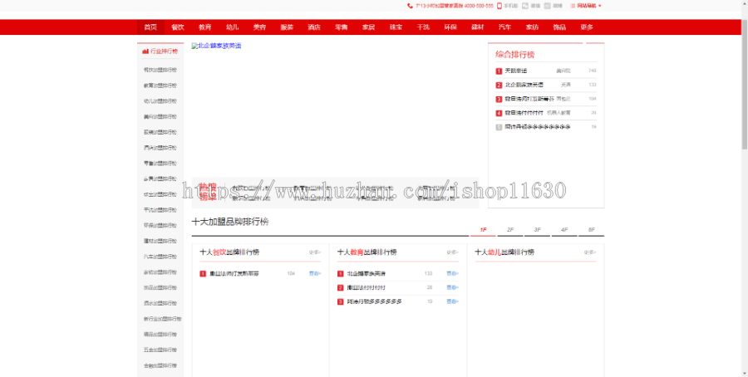The height and width of the screenshot is (377, 748).
Task: Open 美容 in the red navigation bar
Action: click(259, 27)
